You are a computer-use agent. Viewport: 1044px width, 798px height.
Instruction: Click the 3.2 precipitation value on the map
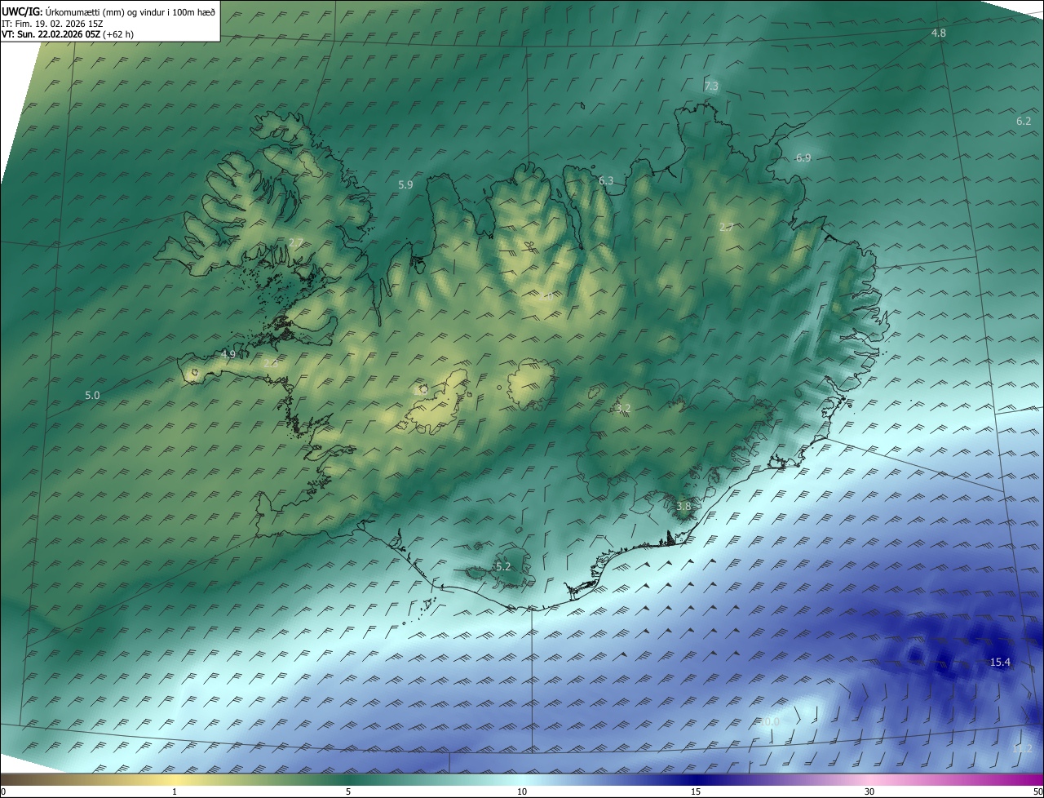[x=624, y=408]
